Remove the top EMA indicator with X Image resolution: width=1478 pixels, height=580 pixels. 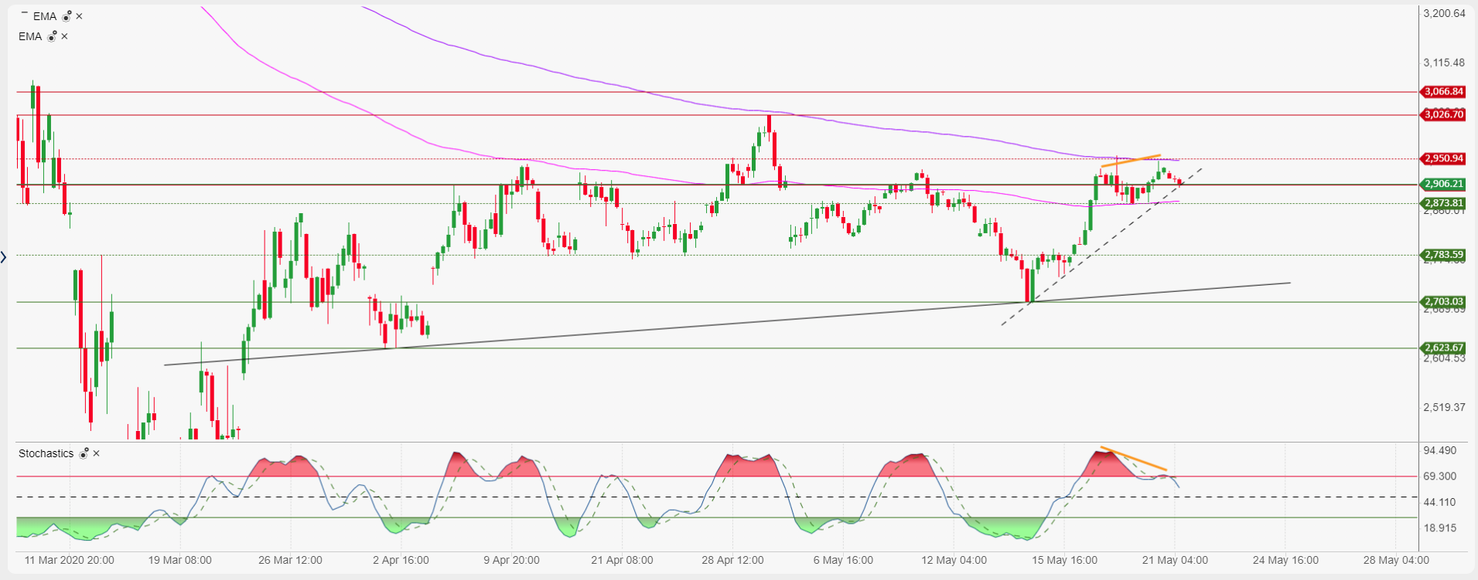click(x=79, y=16)
